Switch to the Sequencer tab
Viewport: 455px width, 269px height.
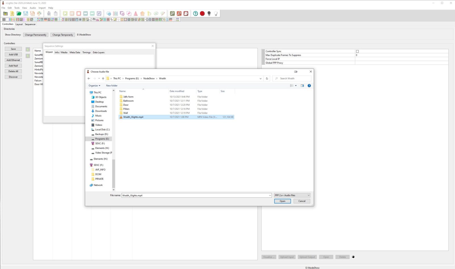pyautogui.click(x=30, y=24)
